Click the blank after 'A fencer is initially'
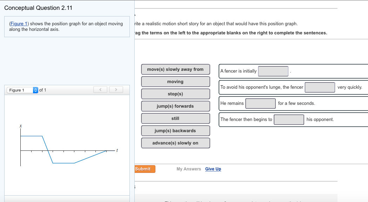The height and width of the screenshot is (202, 368). [x=273, y=71]
